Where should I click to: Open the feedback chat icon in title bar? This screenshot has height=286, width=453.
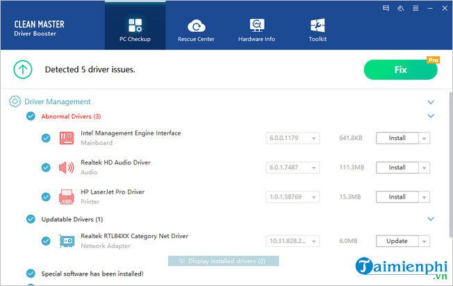[x=388, y=9]
